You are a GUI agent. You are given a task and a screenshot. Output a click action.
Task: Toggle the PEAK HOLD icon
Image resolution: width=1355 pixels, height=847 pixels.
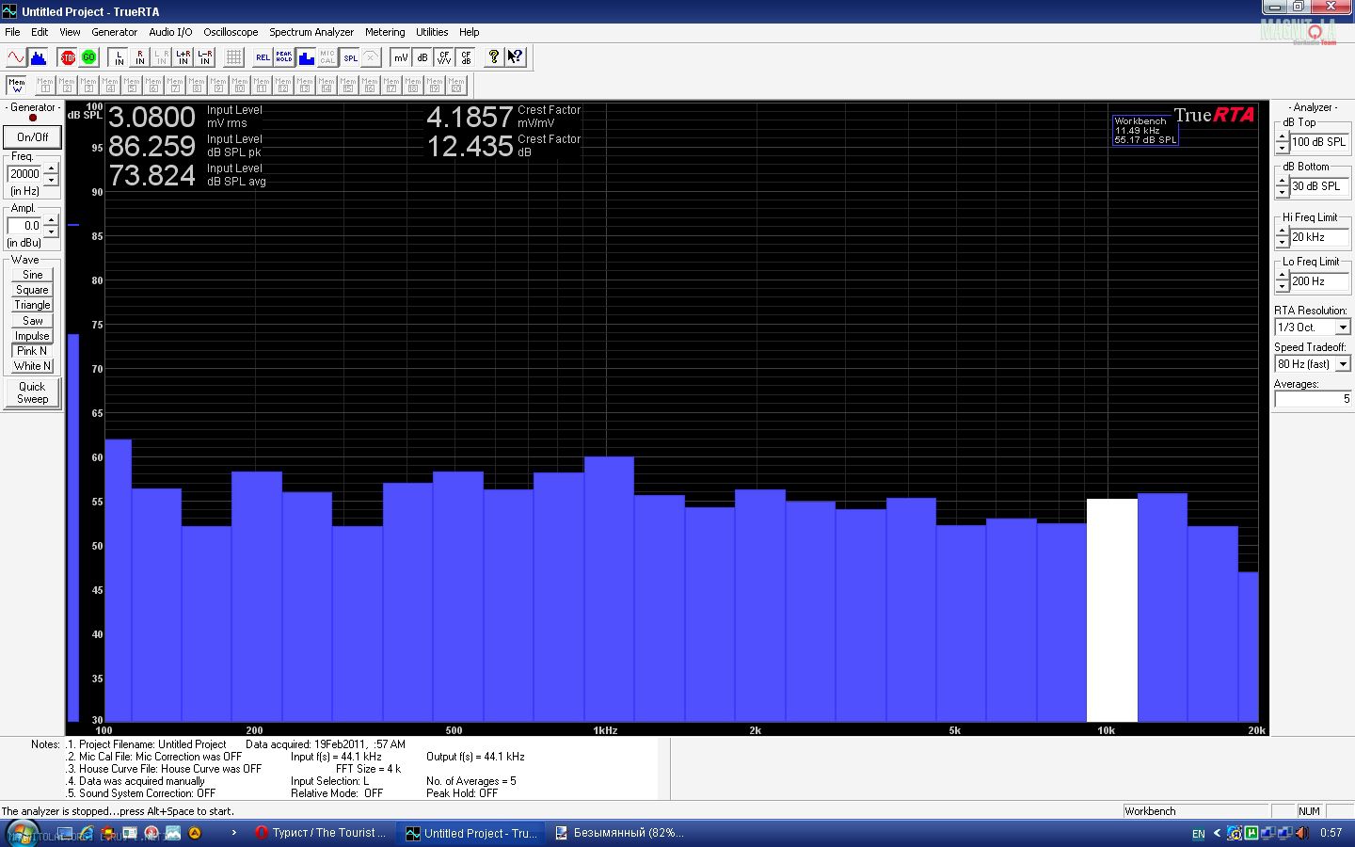[284, 57]
